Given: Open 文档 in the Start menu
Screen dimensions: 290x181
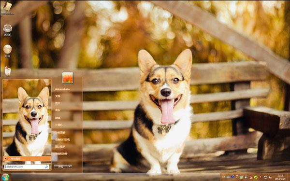Looking at the screenshot, I should pos(58,96).
